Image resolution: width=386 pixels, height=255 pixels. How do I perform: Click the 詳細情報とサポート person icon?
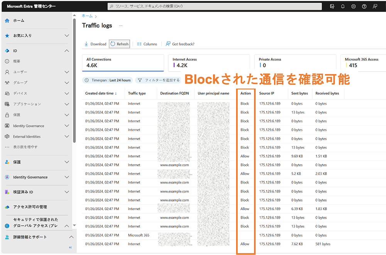(x=7, y=237)
